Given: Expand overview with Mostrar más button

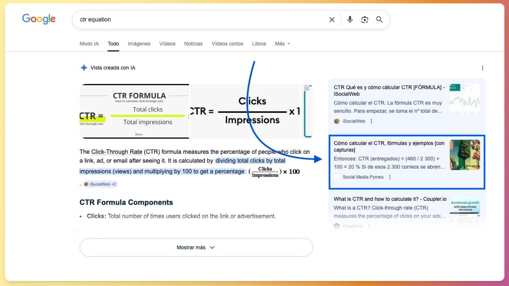Looking at the screenshot, I should tap(196, 247).
